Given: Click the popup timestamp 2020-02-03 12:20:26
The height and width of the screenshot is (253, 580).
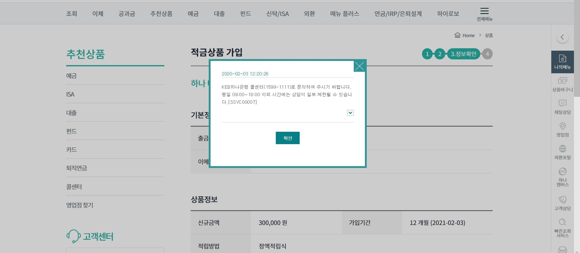Looking at the screenshot, I should point(245,74).
